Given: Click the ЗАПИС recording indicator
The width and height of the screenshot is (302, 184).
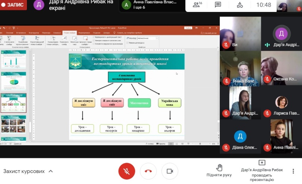Looking at the screenshot, I should click(x=13, y=5).
